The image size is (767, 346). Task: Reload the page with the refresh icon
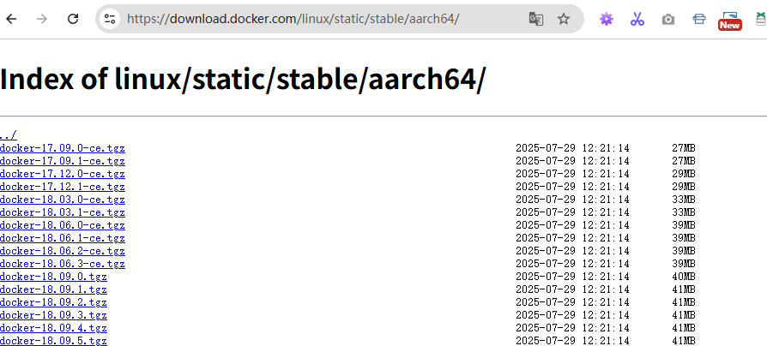73,19
